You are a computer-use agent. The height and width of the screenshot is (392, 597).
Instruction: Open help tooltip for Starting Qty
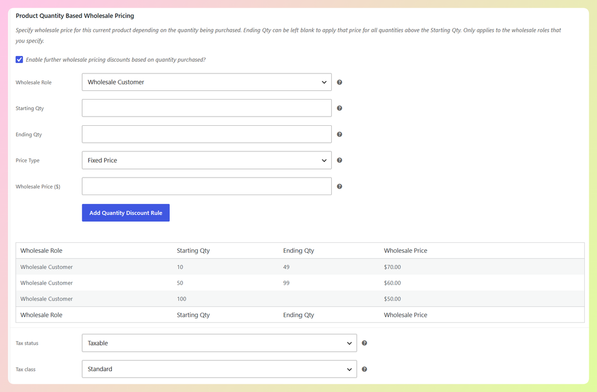pyautogui.click(x=339, y=108)
